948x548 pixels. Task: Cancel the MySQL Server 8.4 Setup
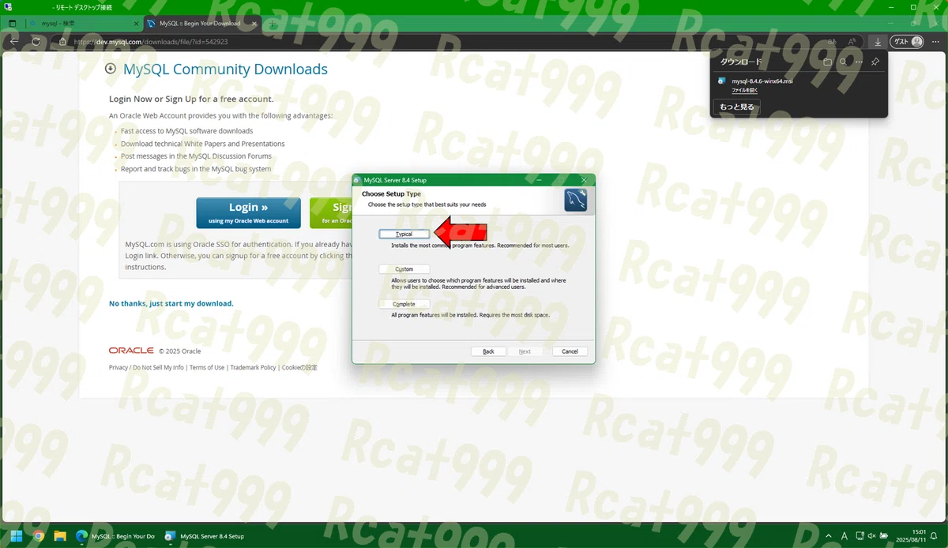point(570,351)
